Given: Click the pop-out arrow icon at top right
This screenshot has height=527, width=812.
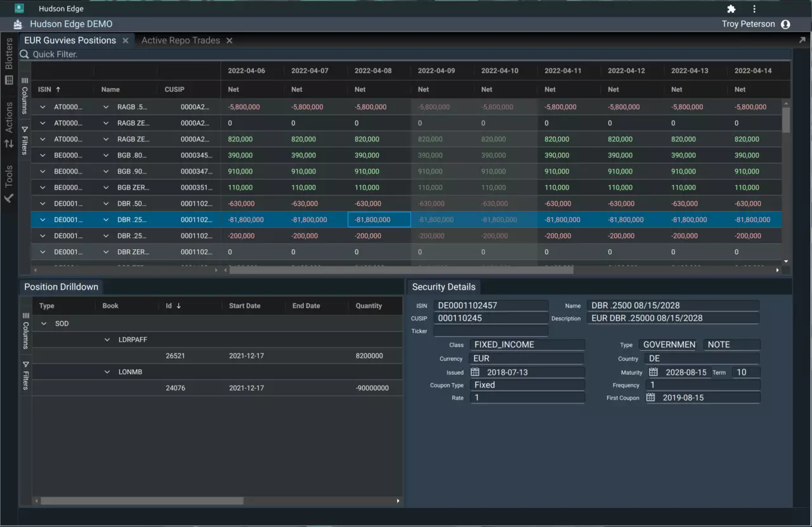Looking at the screenshot, I should pyautogui.click(x=802, y=40).
